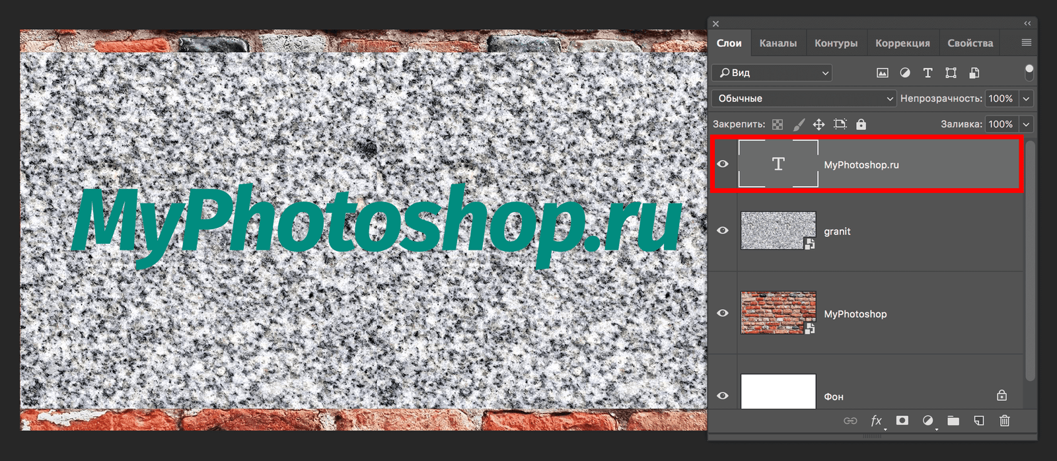This screenshot has width=1057, height=461.
Task: Click the pixel layer filter icon
Action: 882,73
